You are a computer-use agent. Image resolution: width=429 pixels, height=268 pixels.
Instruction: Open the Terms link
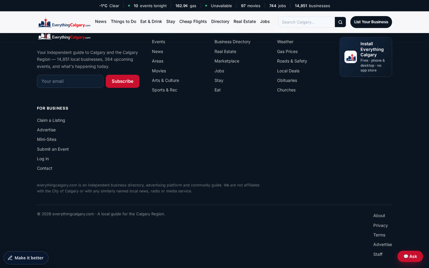pyautogui.click(x=379, y=235)
